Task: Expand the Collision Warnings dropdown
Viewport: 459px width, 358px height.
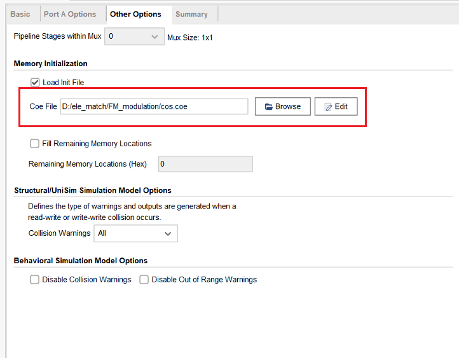Action: pyautogui.click(x=135, y=233)
